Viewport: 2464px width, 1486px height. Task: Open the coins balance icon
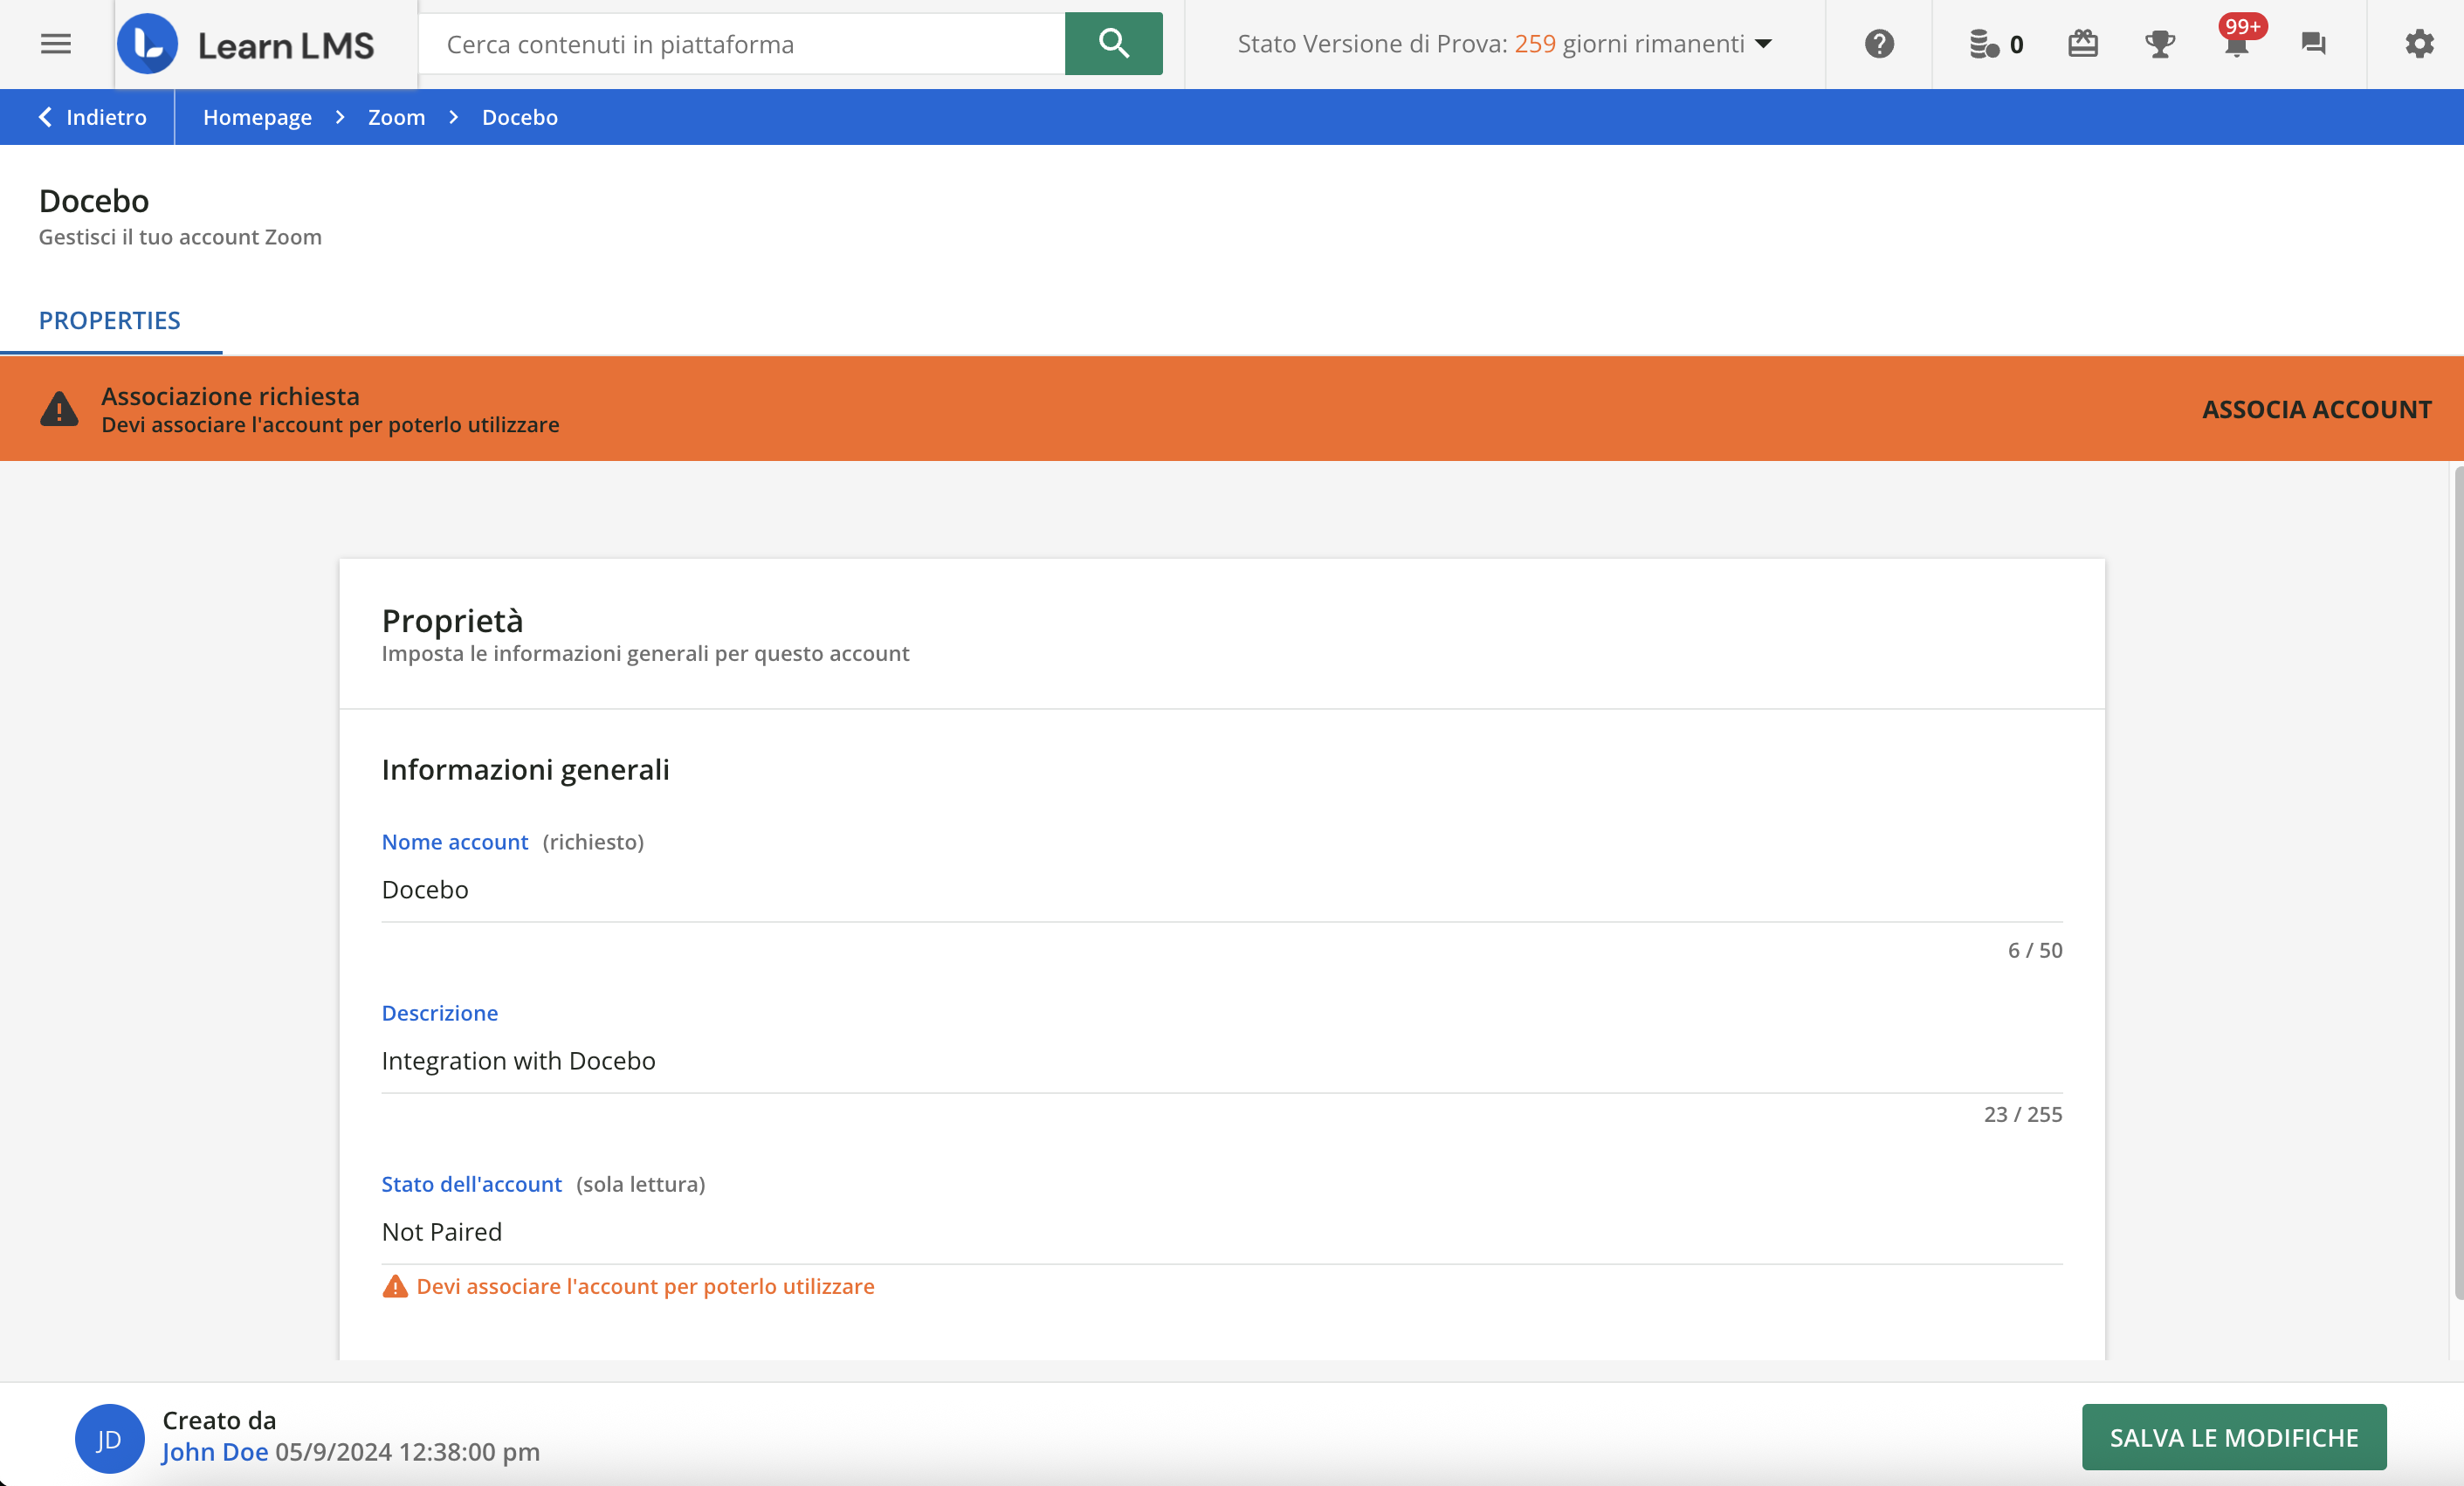[1984, 44]
